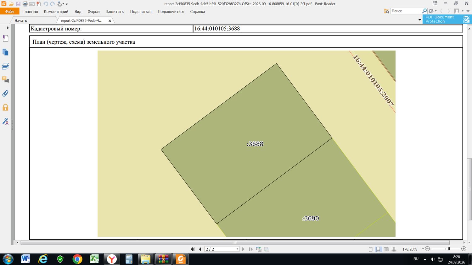Viewport: 472px width, 265px height.
Task: Open the Comments sidebar panel
Action: pos(5,80)
